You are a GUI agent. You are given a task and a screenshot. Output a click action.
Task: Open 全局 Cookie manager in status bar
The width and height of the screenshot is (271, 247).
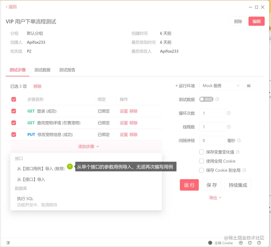(x=221, y=243)
